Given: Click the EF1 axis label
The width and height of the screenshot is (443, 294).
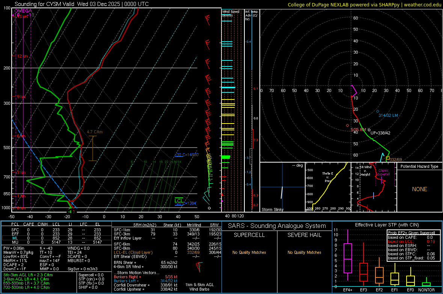Looking at the screenshot, I should coord(395,290).
